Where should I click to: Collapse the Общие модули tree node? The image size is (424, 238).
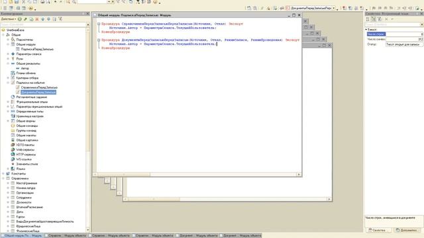(x=8, y=44)
